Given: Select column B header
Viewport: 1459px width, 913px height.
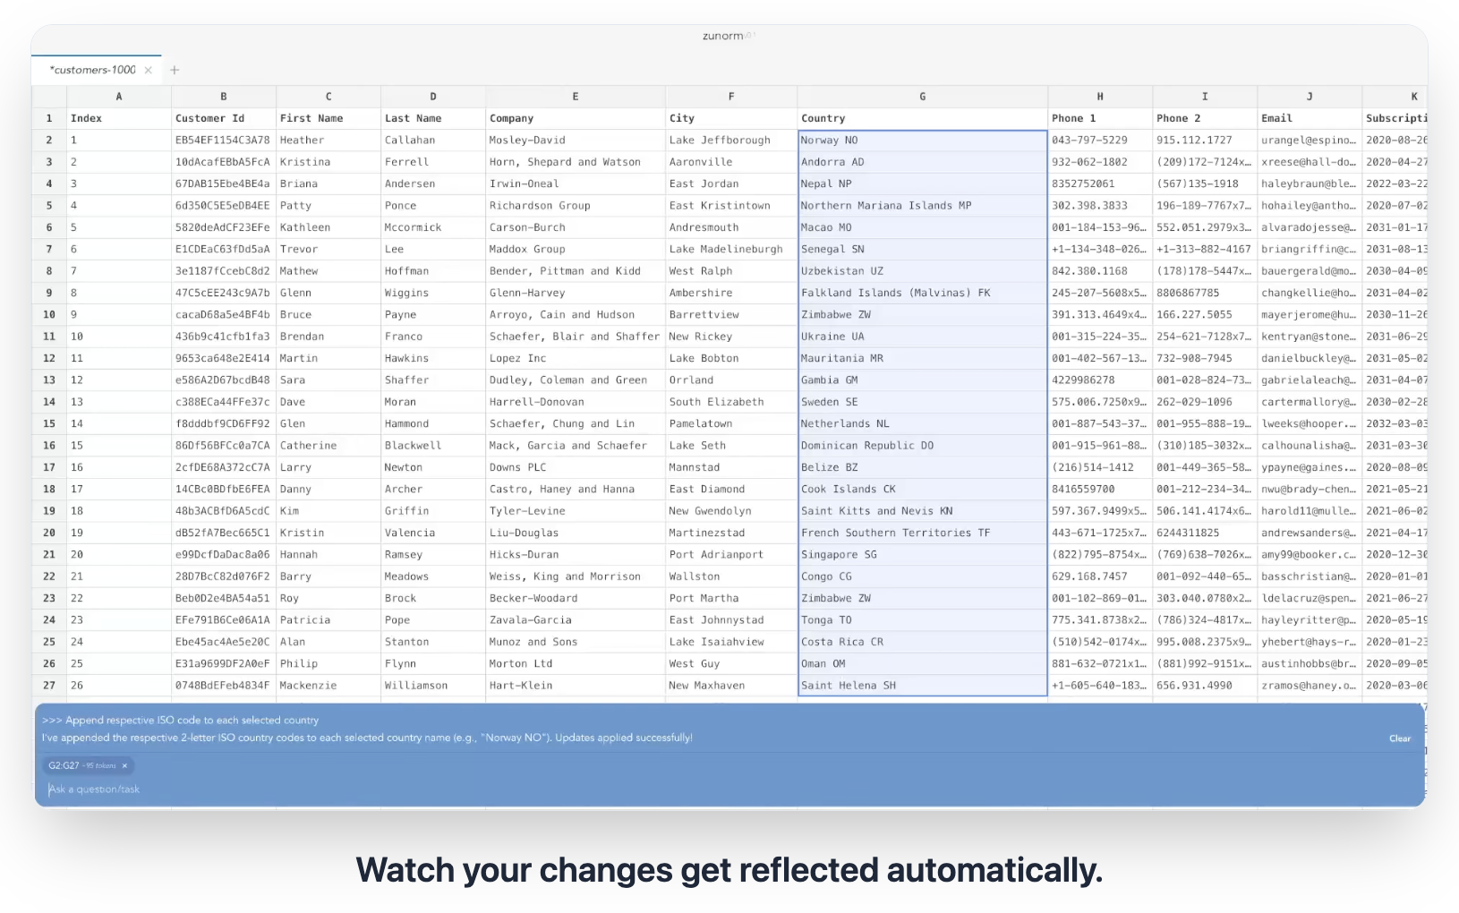Looking at the screenshot, I should pyautogui.click(x=224, y=97).
